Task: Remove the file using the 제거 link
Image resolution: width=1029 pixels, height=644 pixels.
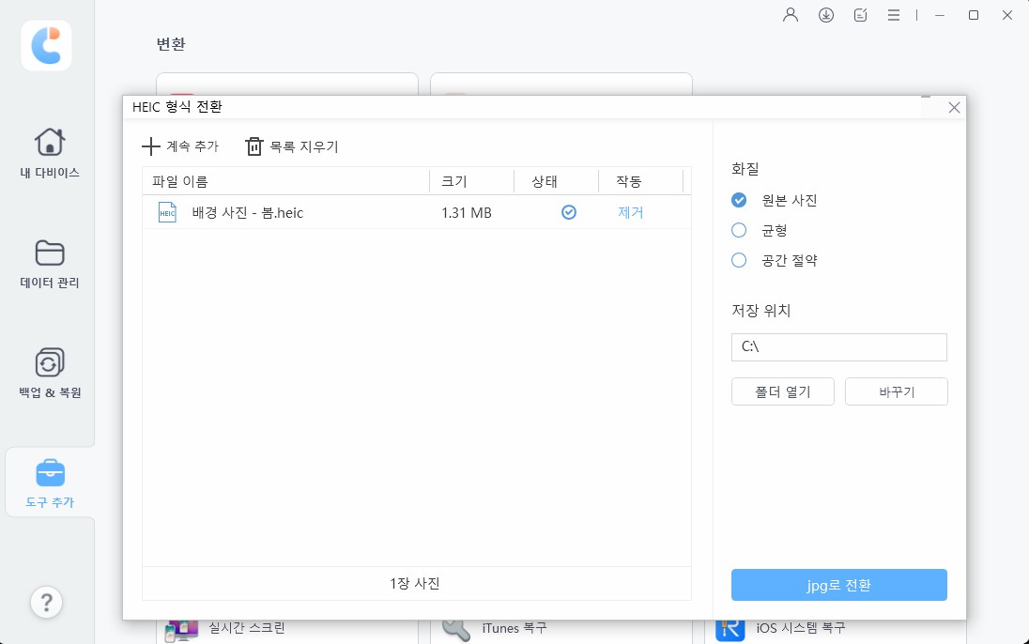Action: (630, 212)
